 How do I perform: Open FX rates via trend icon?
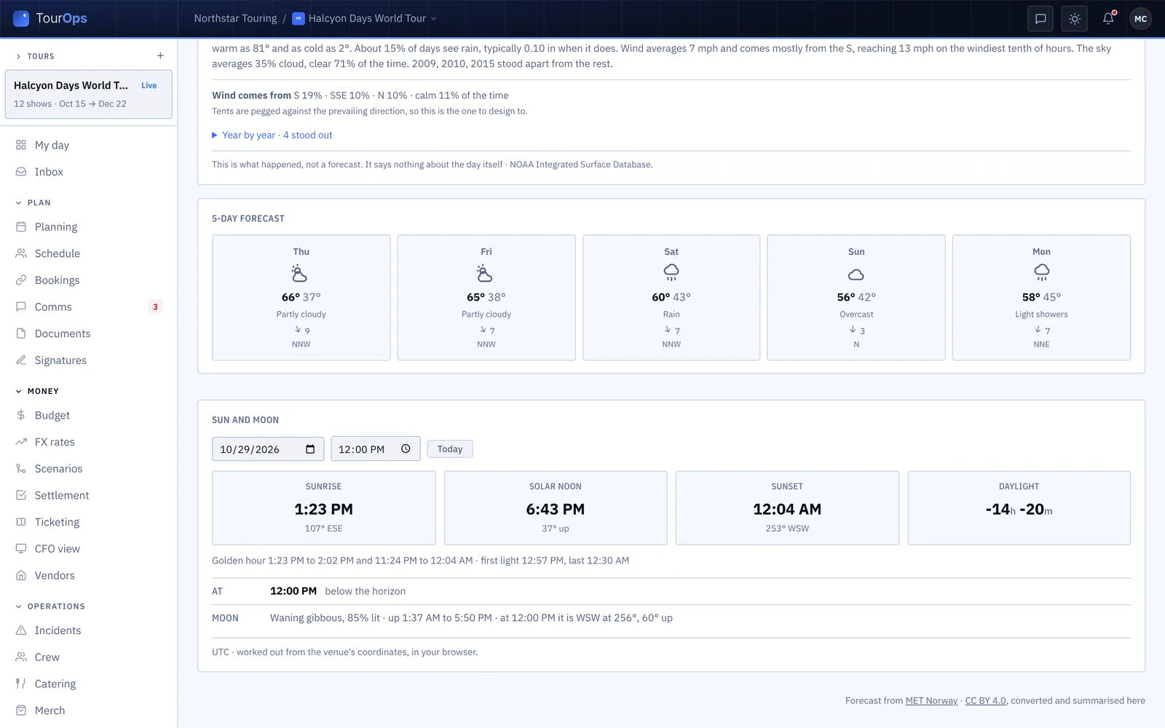tap(21, 442)
